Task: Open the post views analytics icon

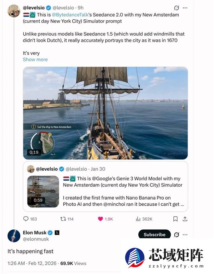Action: coord(138,219)
